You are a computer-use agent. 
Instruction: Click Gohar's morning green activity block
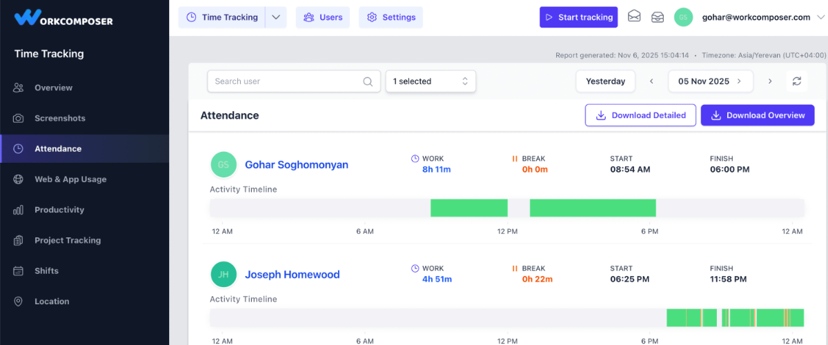pyautogui.click(x=469, y=208)
